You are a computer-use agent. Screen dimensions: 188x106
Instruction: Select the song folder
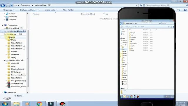pos(14,57)
